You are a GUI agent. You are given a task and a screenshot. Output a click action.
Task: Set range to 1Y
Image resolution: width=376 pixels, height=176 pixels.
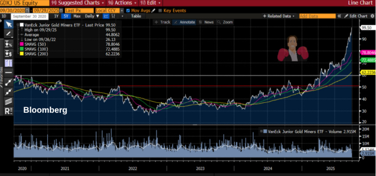click(x=56, y=16)
